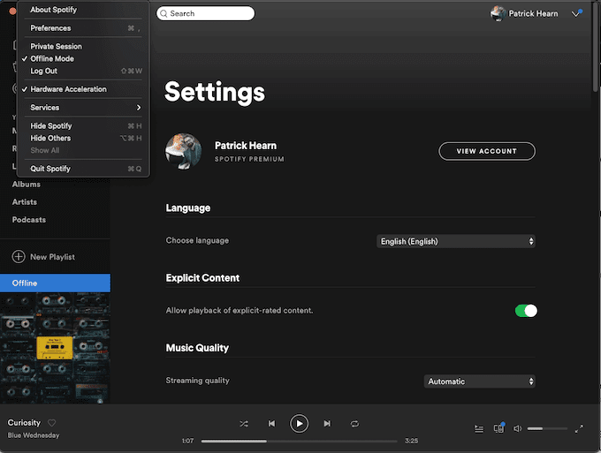Image resolution: width=601 pixels, height=453 pixels.
Task: Toggle Offline Mode in menu
Action: [83, 58]
